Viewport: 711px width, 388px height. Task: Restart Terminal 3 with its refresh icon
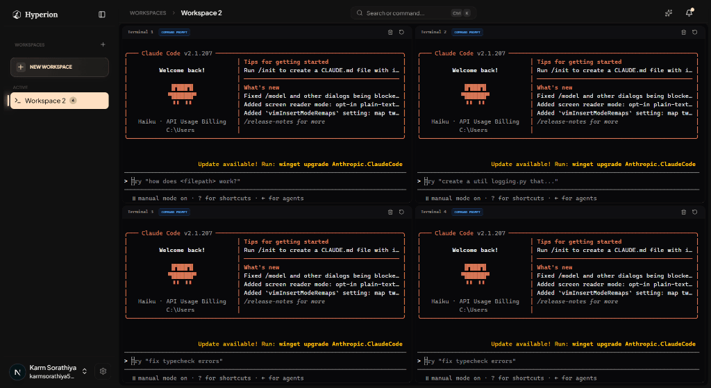[x=401, y=212]
